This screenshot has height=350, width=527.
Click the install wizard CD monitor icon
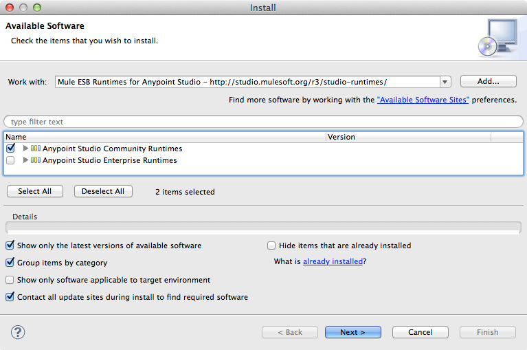coord(497,37)
